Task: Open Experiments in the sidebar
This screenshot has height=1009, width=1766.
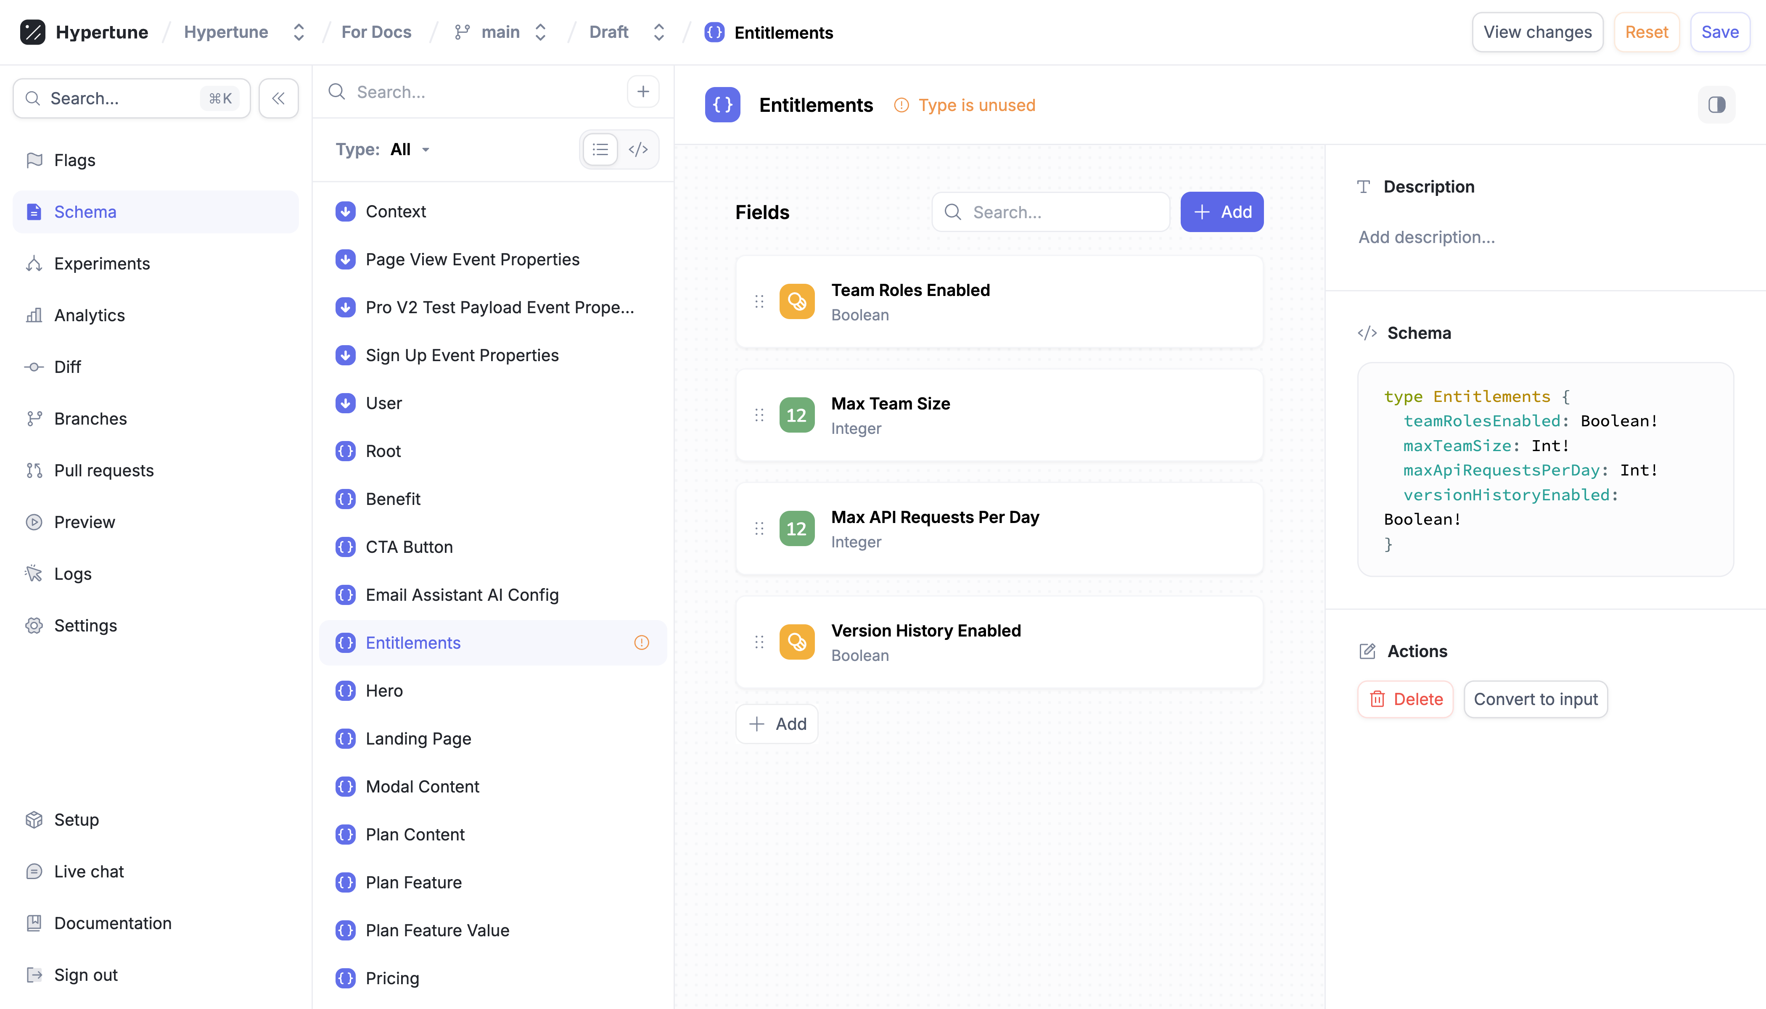Action: [102, 263]
